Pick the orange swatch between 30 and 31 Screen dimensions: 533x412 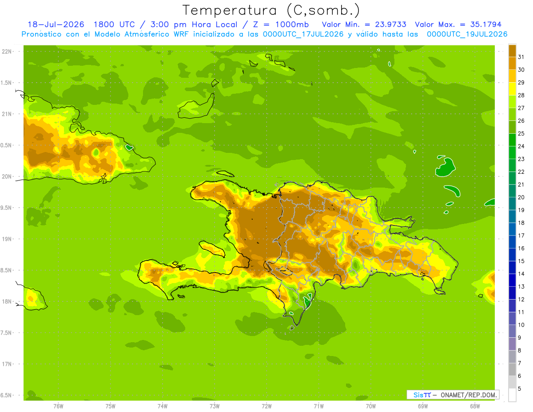click(512, 63)
